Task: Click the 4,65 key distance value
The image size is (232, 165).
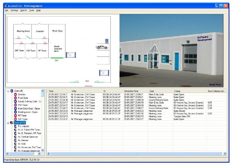Action: (x=210, y=103)
